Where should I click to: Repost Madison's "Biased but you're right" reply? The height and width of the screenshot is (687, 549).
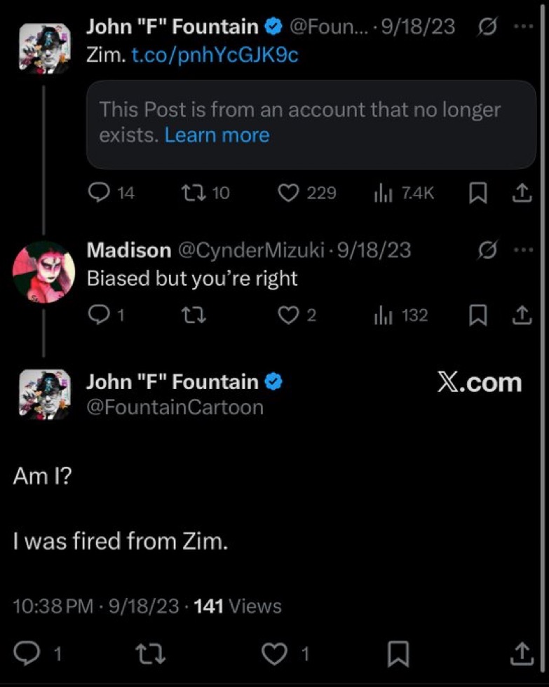194,315
